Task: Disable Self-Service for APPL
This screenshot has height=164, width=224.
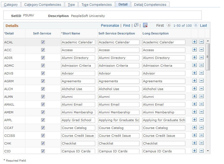Action: tap(43, 120)
